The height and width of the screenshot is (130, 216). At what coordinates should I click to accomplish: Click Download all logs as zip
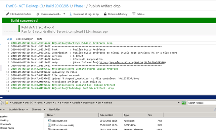pos(86,14)
